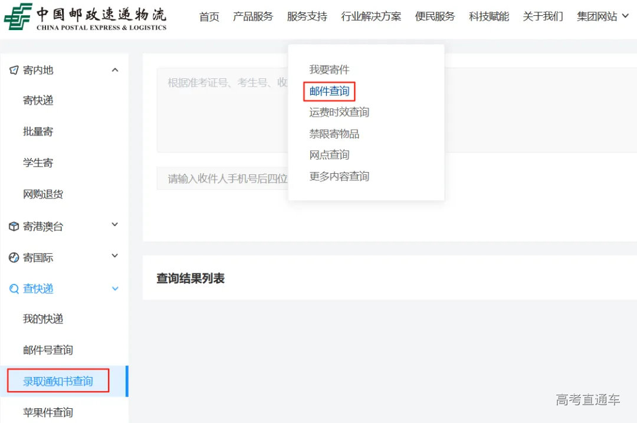Screen dimensions: 637x423
Task: Choose 网点查询 from the dropdown panel
Action: pos(329,155)
